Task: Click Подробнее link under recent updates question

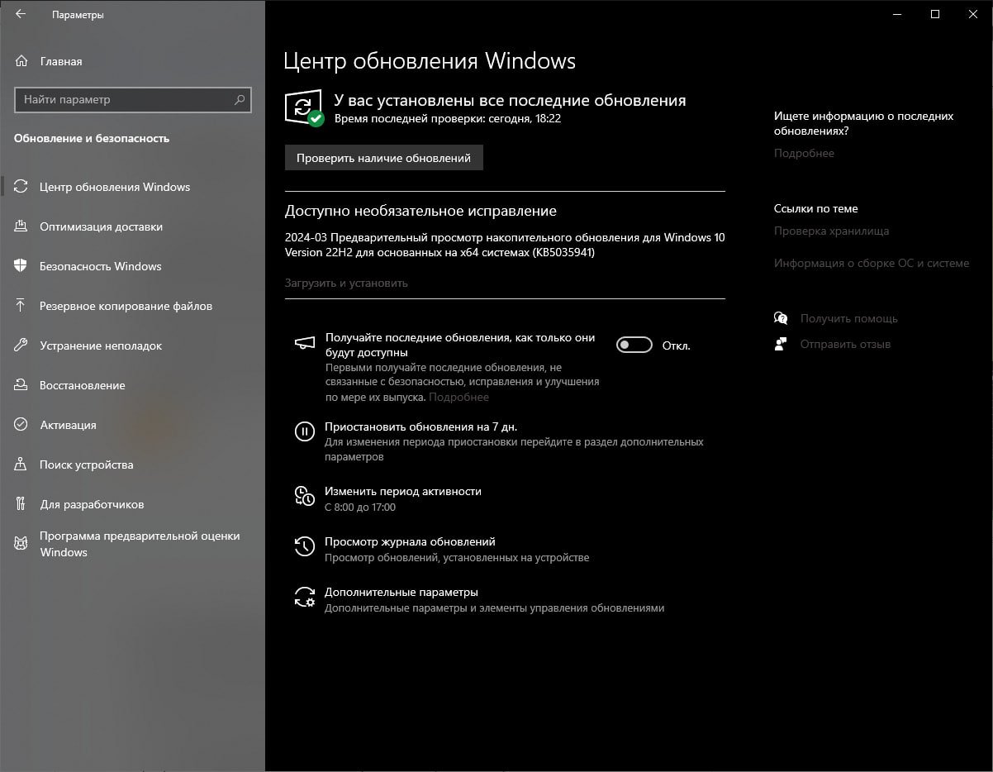Action: coord(804,153)
